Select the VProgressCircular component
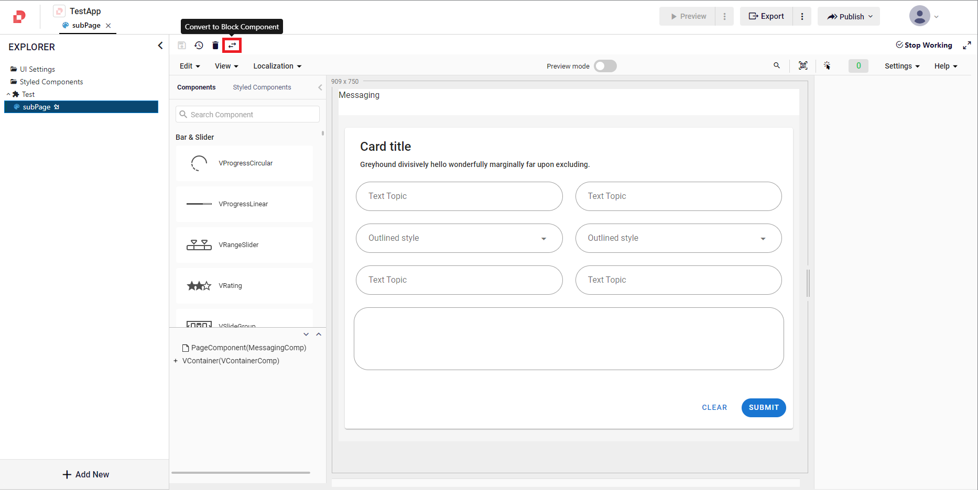 pos(244,163)
